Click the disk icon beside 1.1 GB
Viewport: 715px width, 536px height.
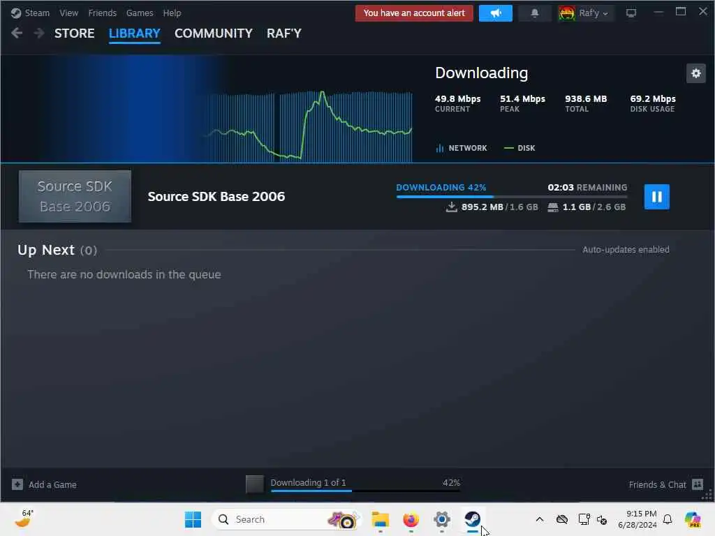(553, 207)
